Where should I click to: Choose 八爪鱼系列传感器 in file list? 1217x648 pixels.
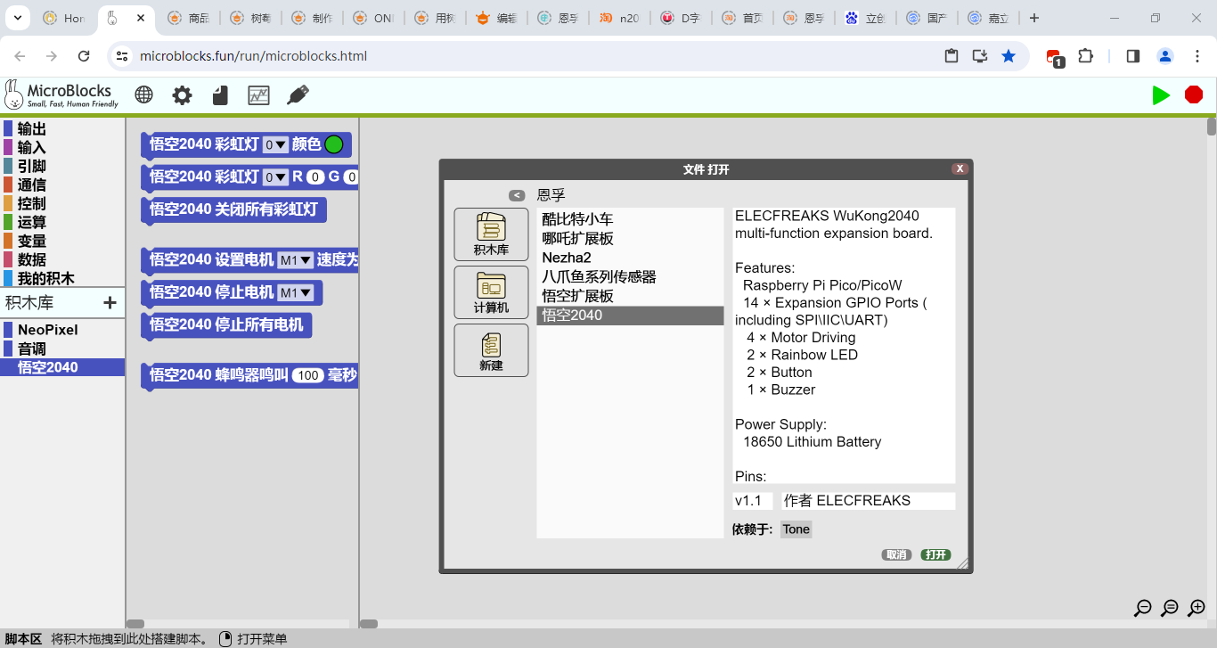630,277
